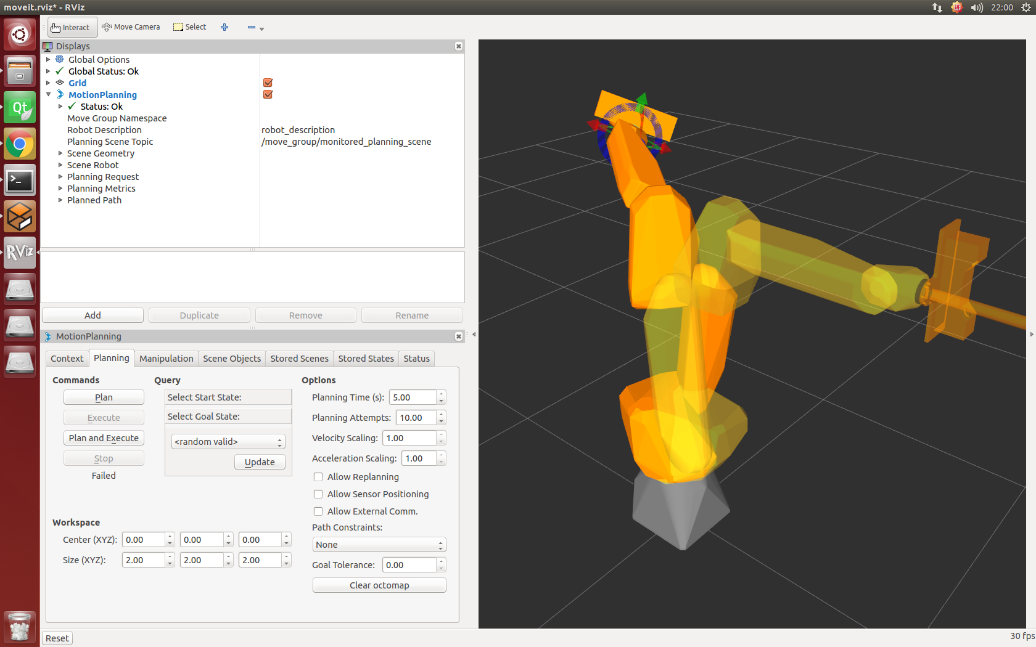
Task: Click the Update goal state button
Action: click(260, 462)
